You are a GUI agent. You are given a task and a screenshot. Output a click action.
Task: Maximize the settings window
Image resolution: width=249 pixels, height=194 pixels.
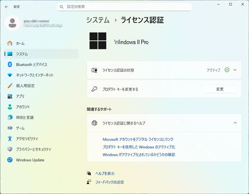230,4
